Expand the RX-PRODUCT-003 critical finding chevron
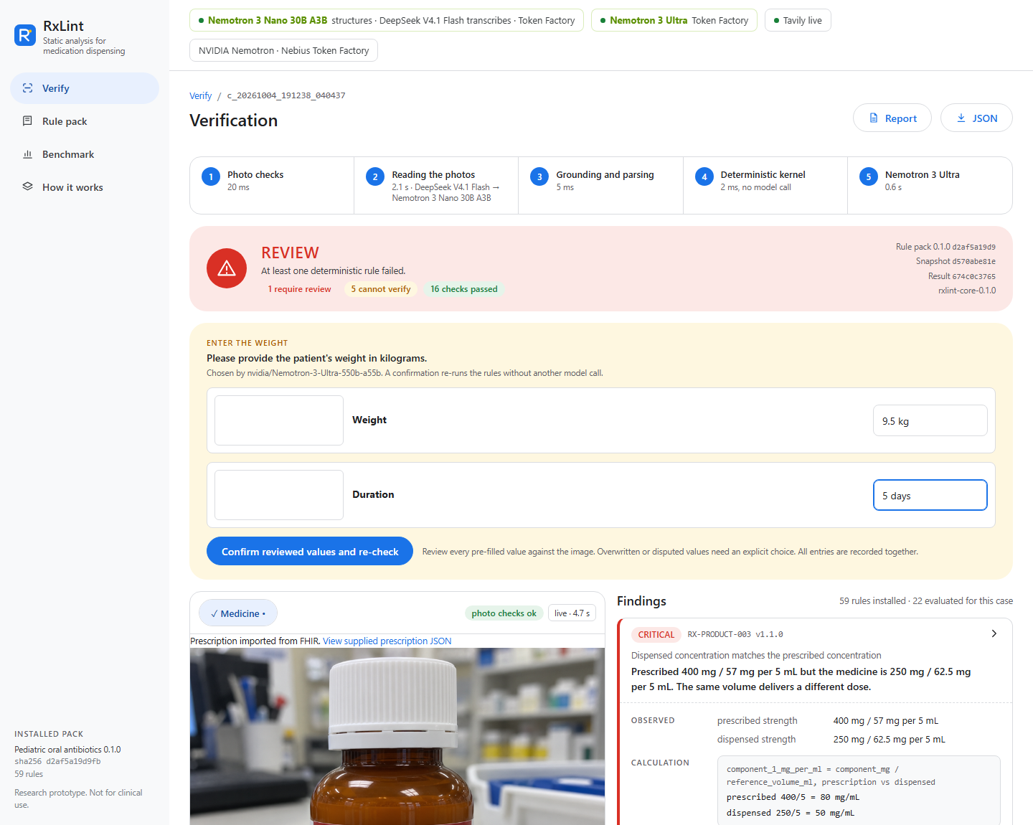Screen dimensions: 1033x825 (994, 633)
